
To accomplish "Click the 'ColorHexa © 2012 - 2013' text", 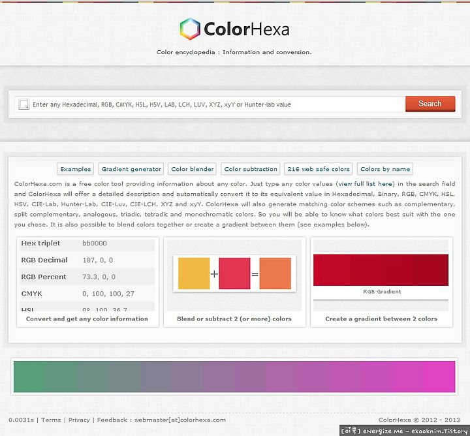I will pyautogui.click(x=419, y=420).
